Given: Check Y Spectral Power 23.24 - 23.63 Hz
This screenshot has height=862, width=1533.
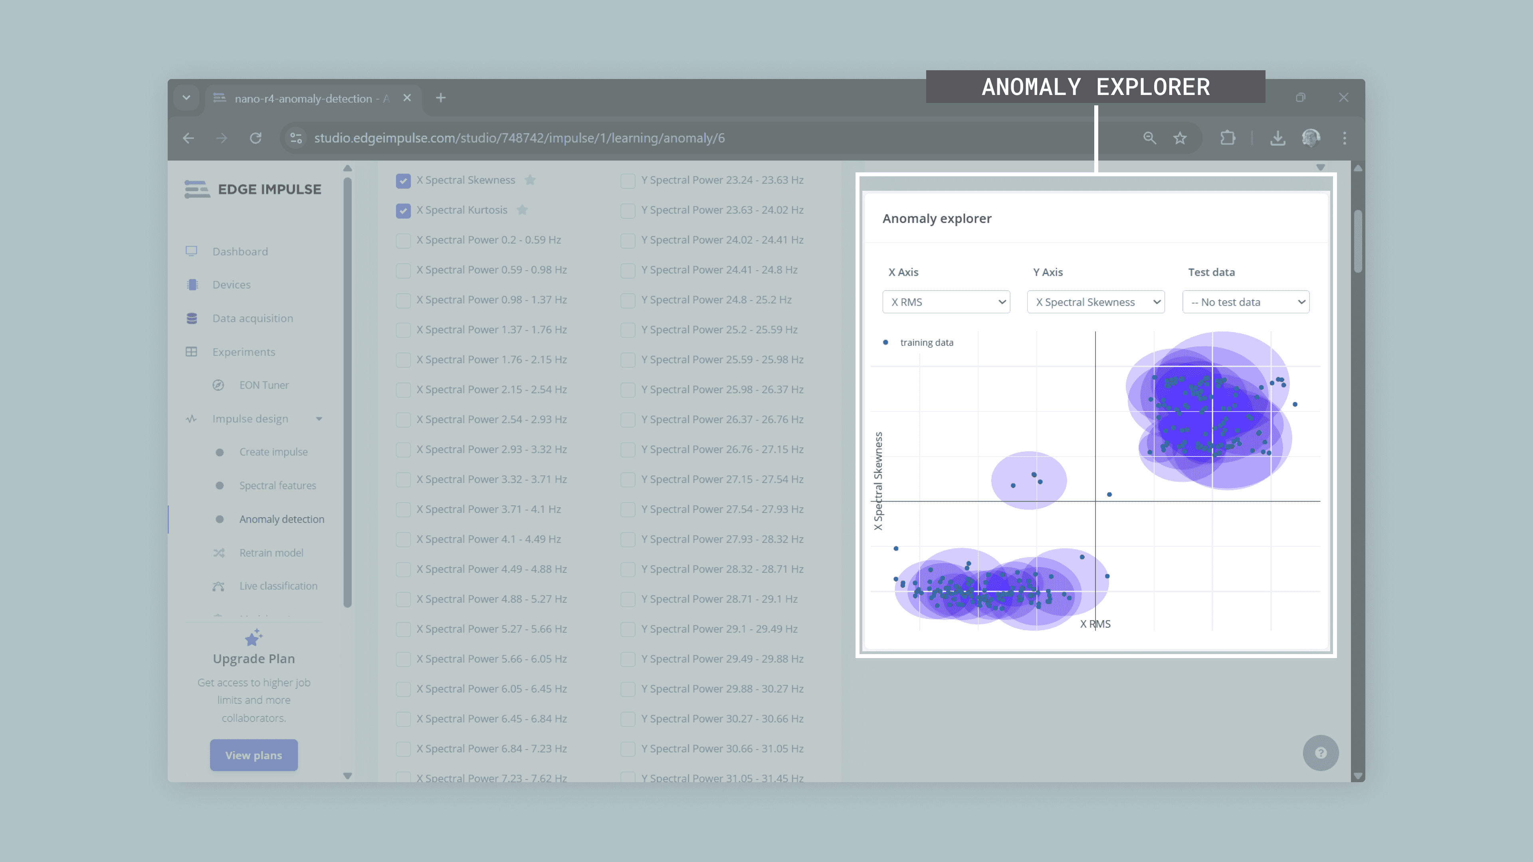Looking at the screenshot, I should point(627,181).
